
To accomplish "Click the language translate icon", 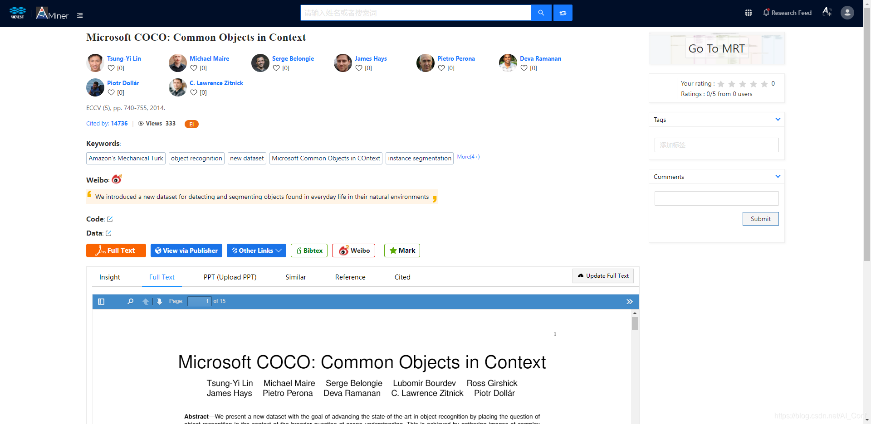I will click(827, 12).
